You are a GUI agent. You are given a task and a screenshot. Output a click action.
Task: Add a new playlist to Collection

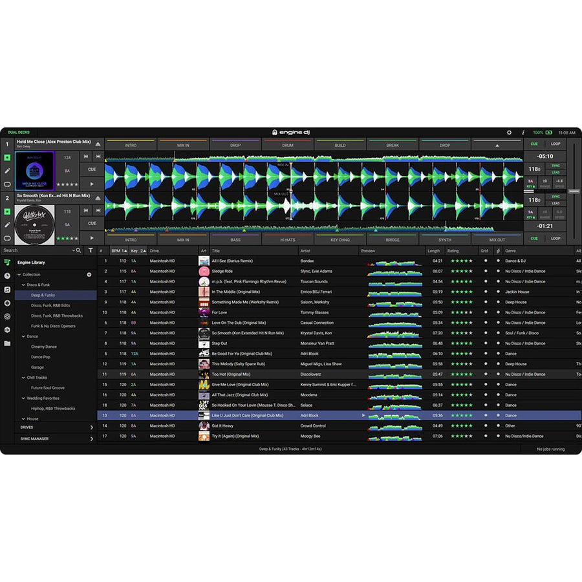[x=89, y=275]
